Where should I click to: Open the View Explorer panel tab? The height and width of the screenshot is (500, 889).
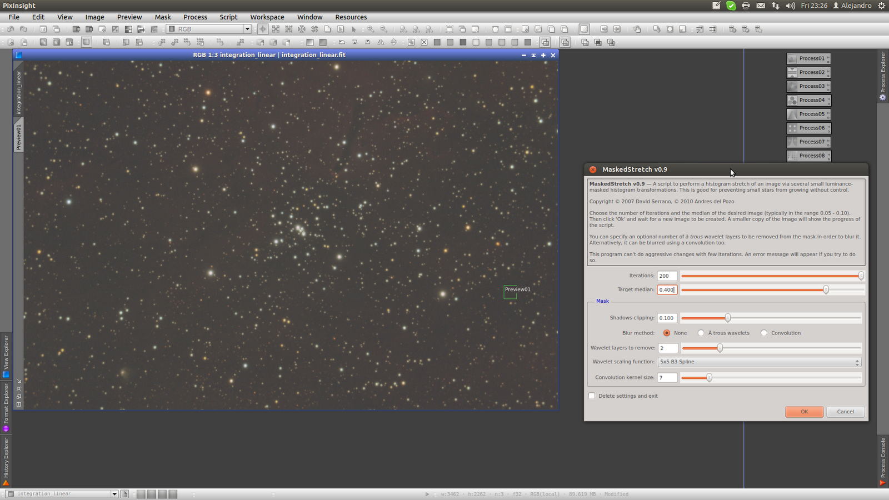click(x=6, y=356)
